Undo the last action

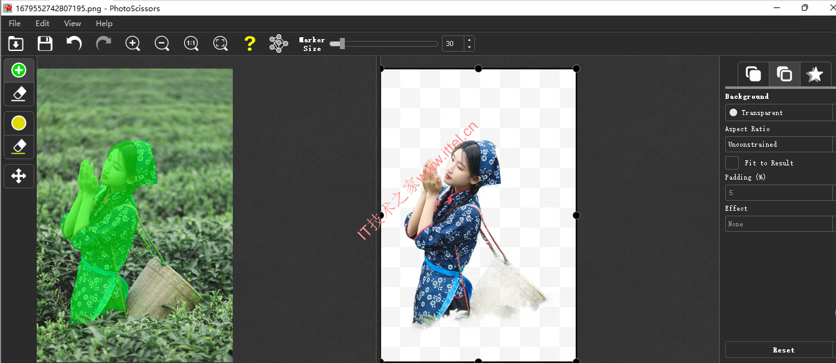[x=74, y=44]
